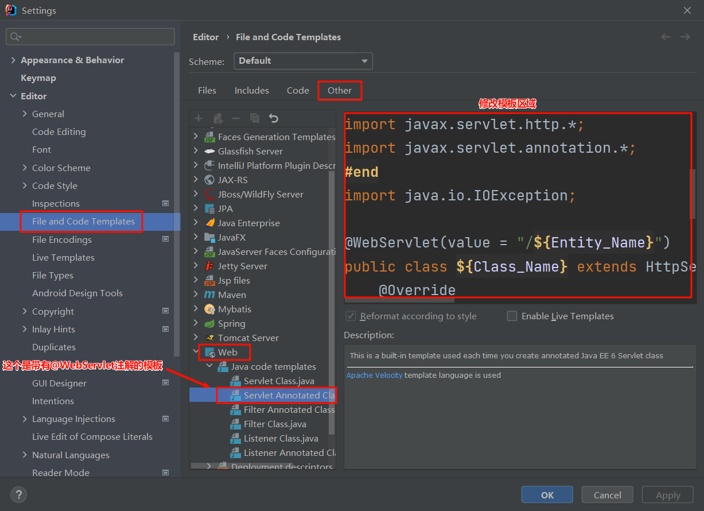The width and height of the screenshot is (704, 511).
Task: Click the back navigation arrow
Action: coord(666,37)
